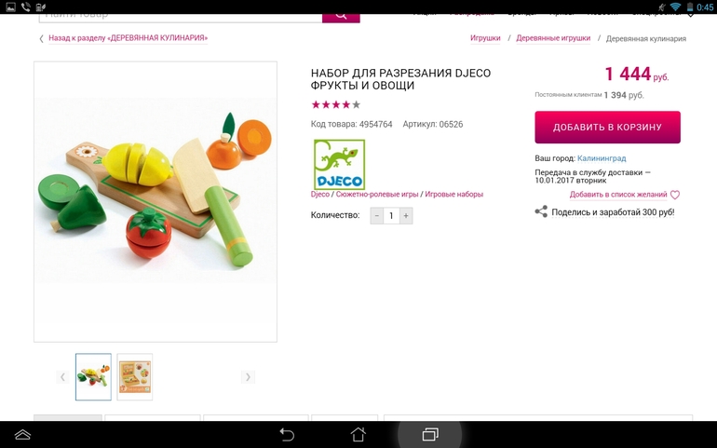
Task: Open Игрушки breadcrumb link
Action: tap(485, 38)
